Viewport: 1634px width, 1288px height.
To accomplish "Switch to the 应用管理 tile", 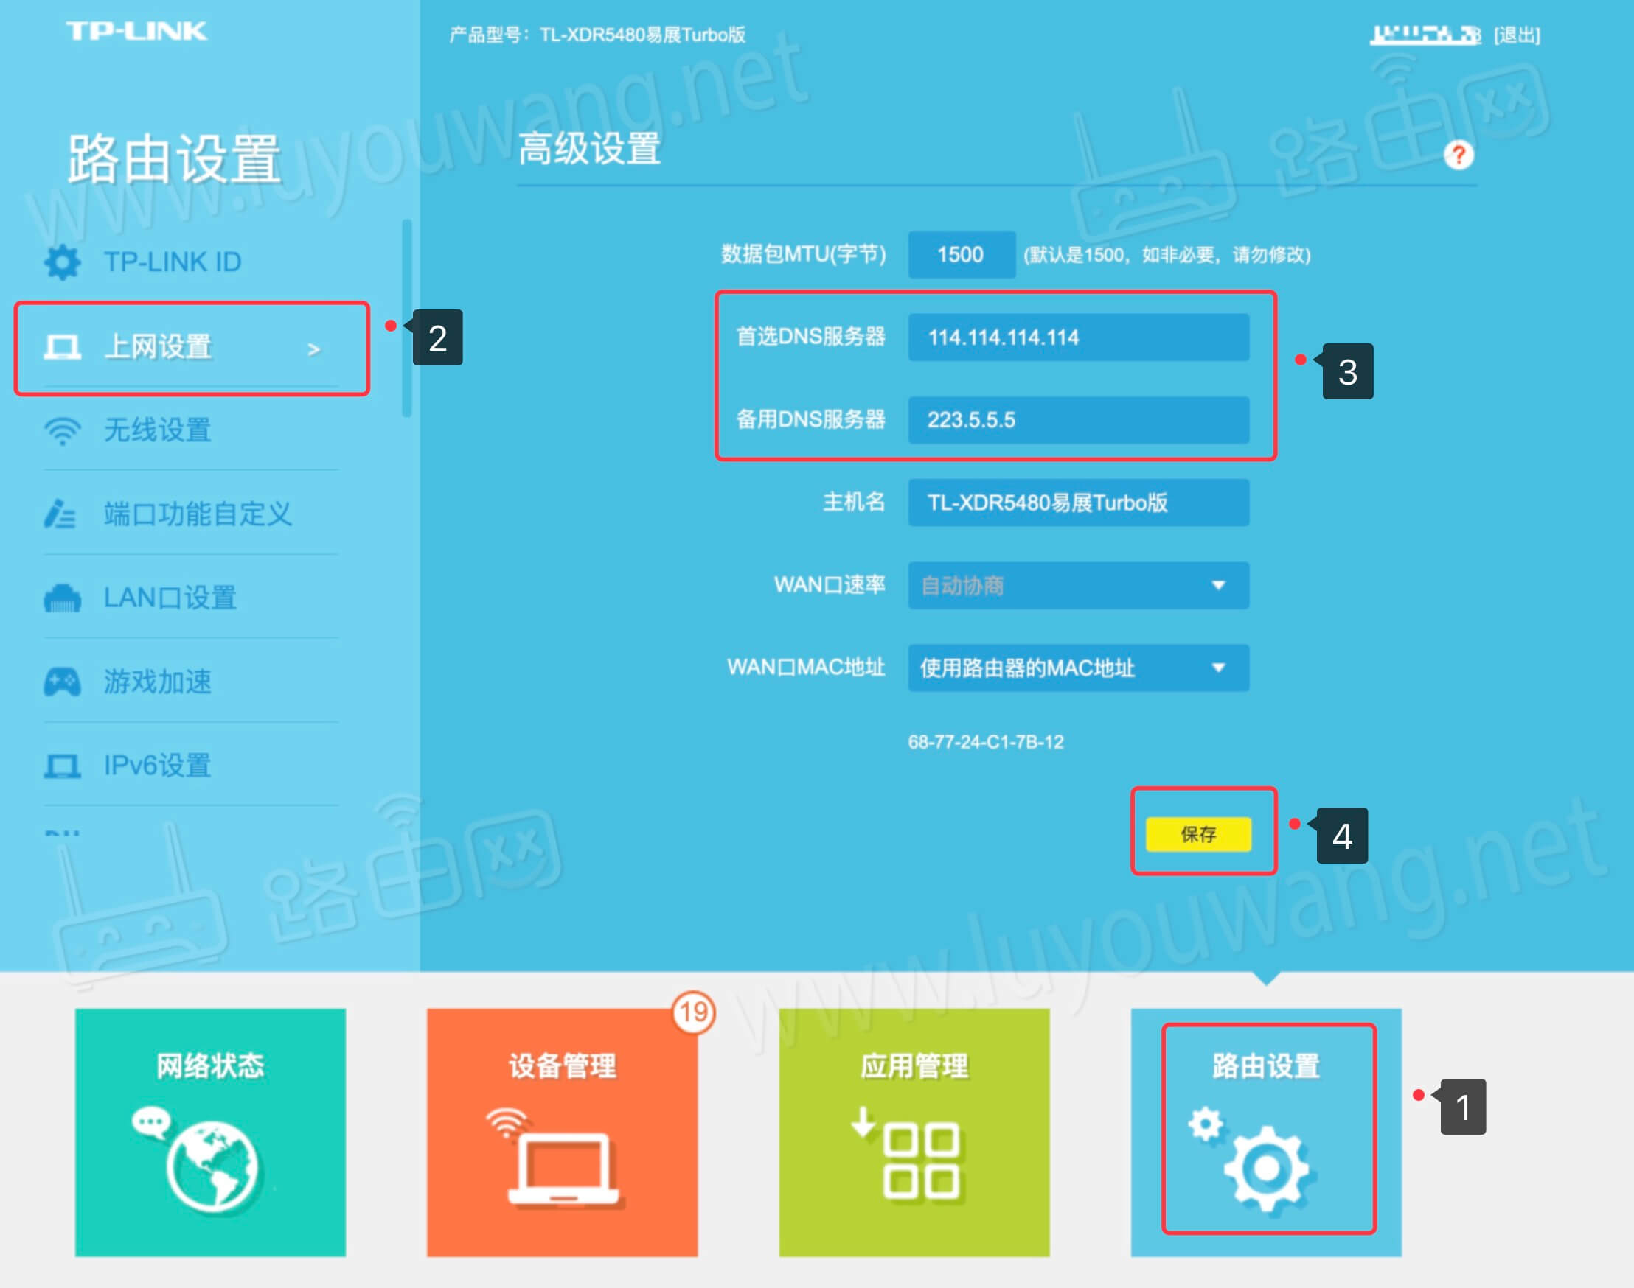I will point(914,1132).
